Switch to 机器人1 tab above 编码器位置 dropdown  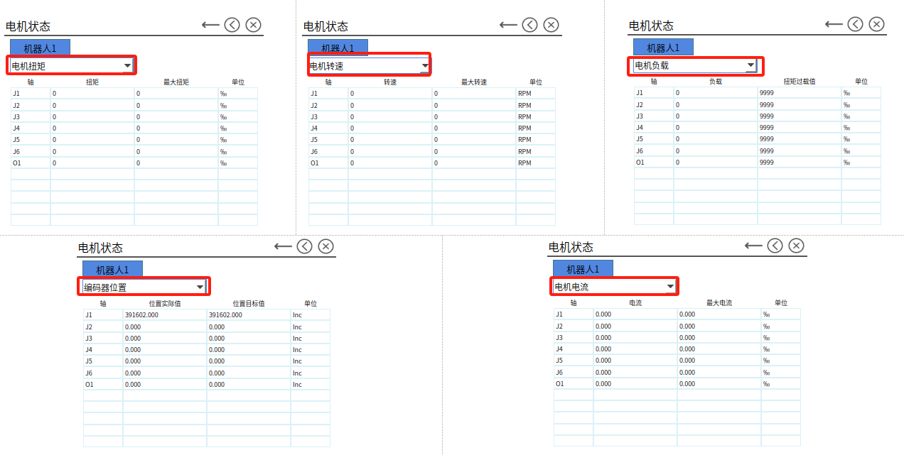coord(112,270)
